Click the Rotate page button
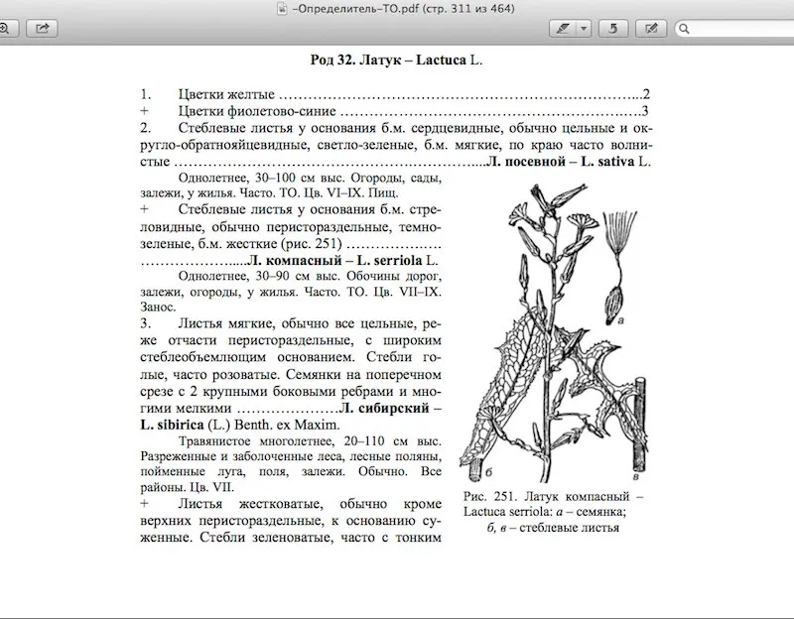Screen dimensions: 794x619 click(613, 29)
